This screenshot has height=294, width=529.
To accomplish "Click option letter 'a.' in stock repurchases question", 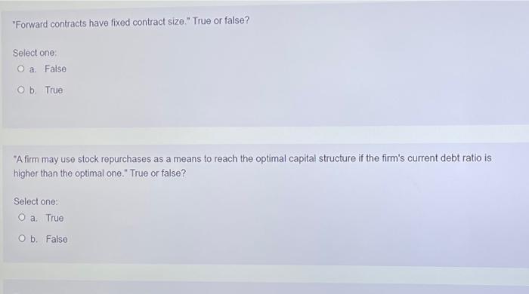I will 33,219.
